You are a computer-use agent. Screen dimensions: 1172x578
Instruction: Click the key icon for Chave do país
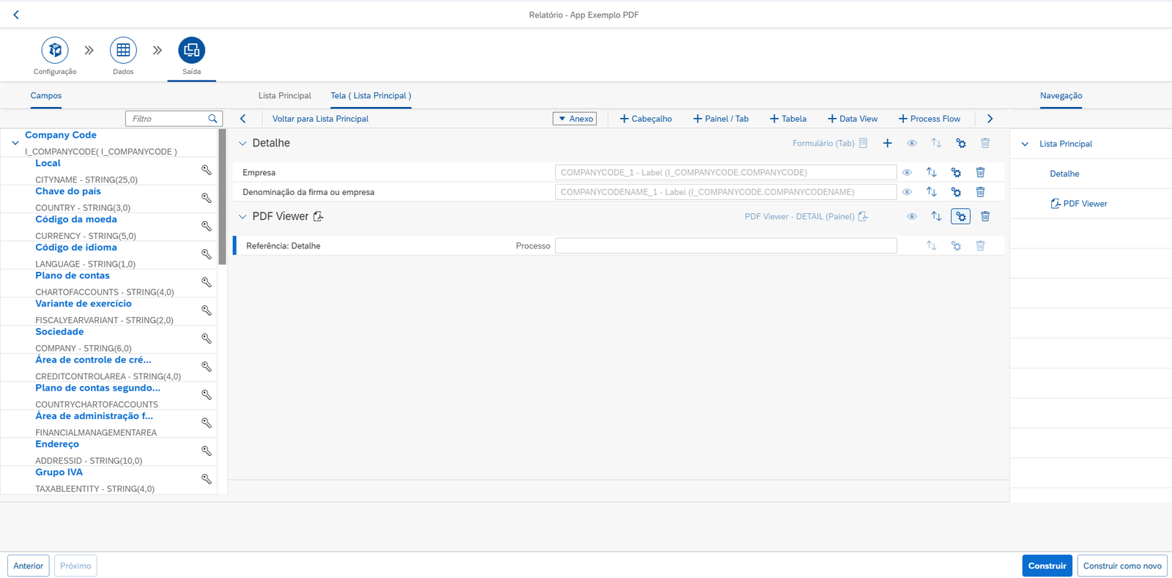[207, 199]
